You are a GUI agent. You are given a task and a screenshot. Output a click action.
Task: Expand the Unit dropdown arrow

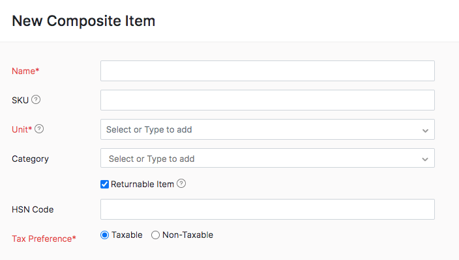coord(425,131)
